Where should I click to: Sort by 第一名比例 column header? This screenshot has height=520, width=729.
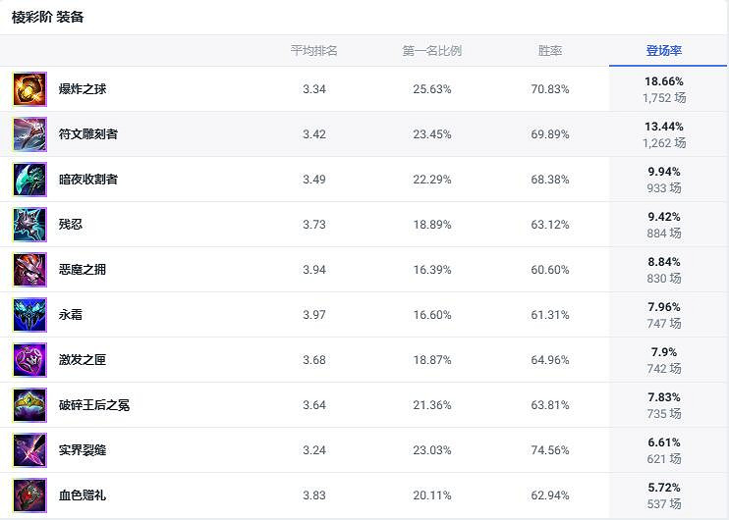tap(432, 51)
